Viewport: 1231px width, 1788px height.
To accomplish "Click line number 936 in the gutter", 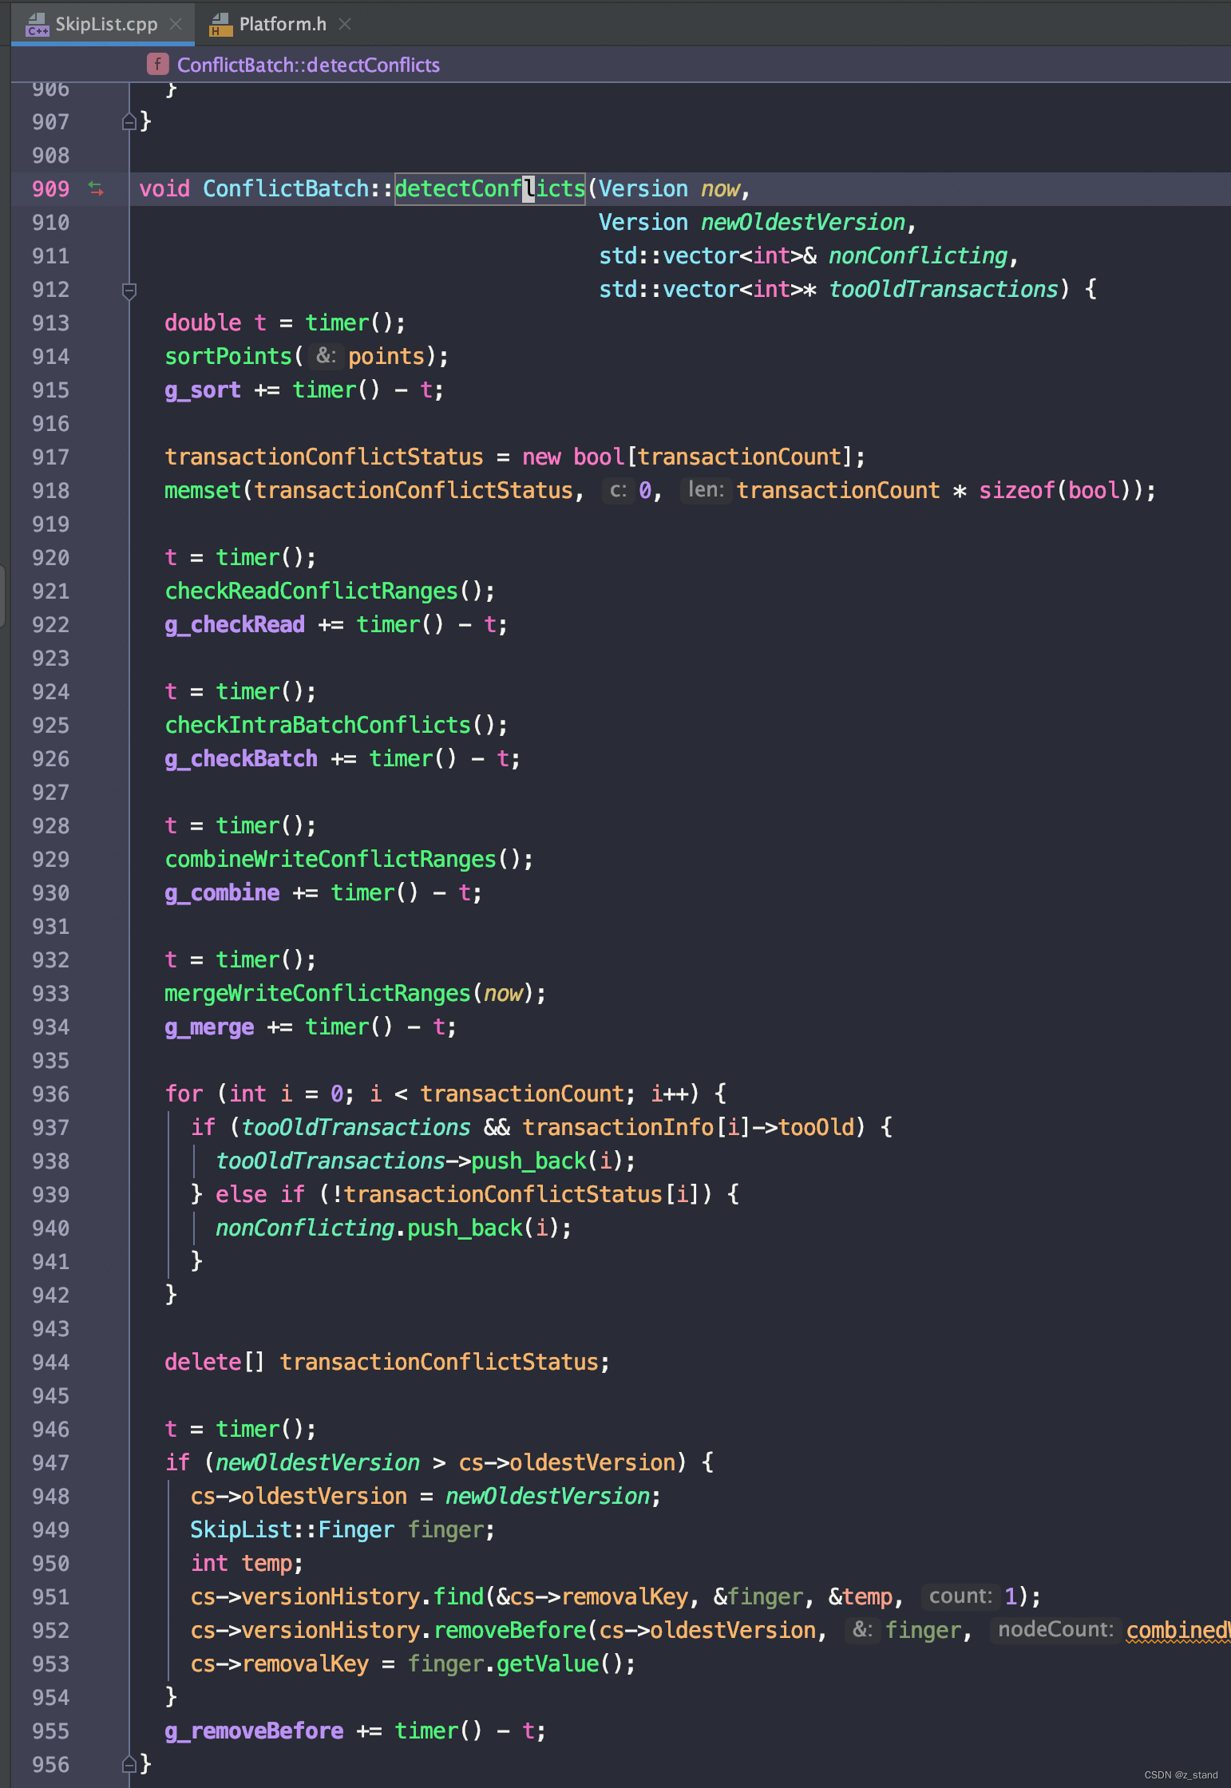I will [50, 1094].
